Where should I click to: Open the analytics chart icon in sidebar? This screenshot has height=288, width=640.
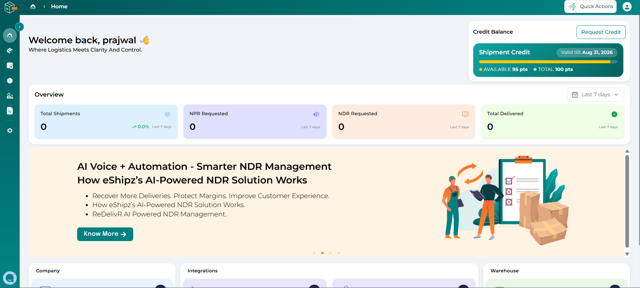pyautogui.click(x=10, y=96)
